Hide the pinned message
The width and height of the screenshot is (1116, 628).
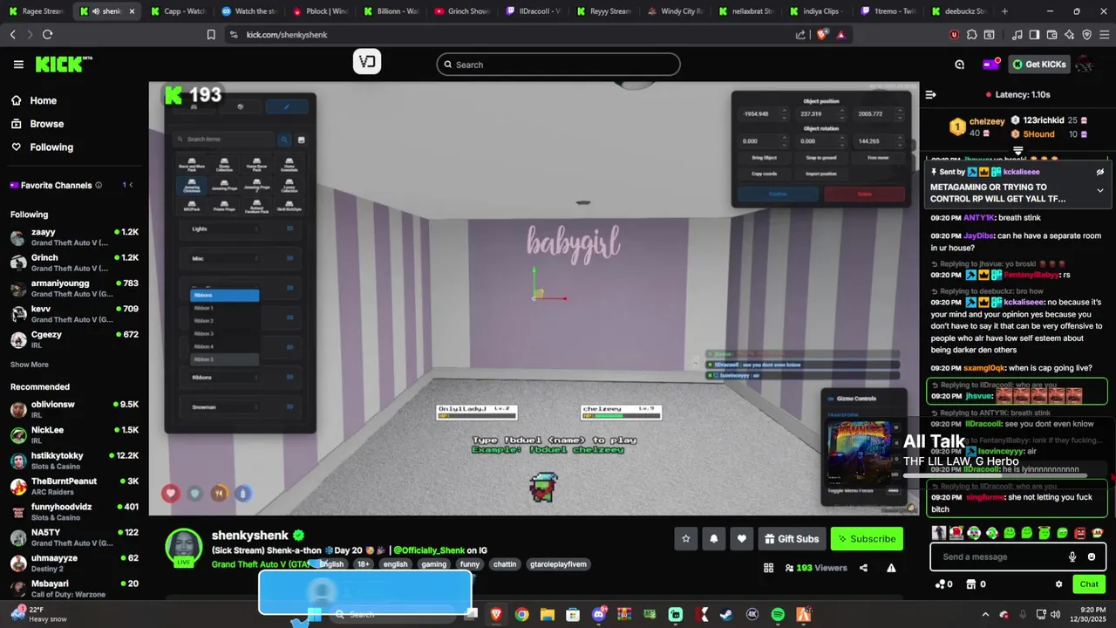click(x=1100, y=172)
